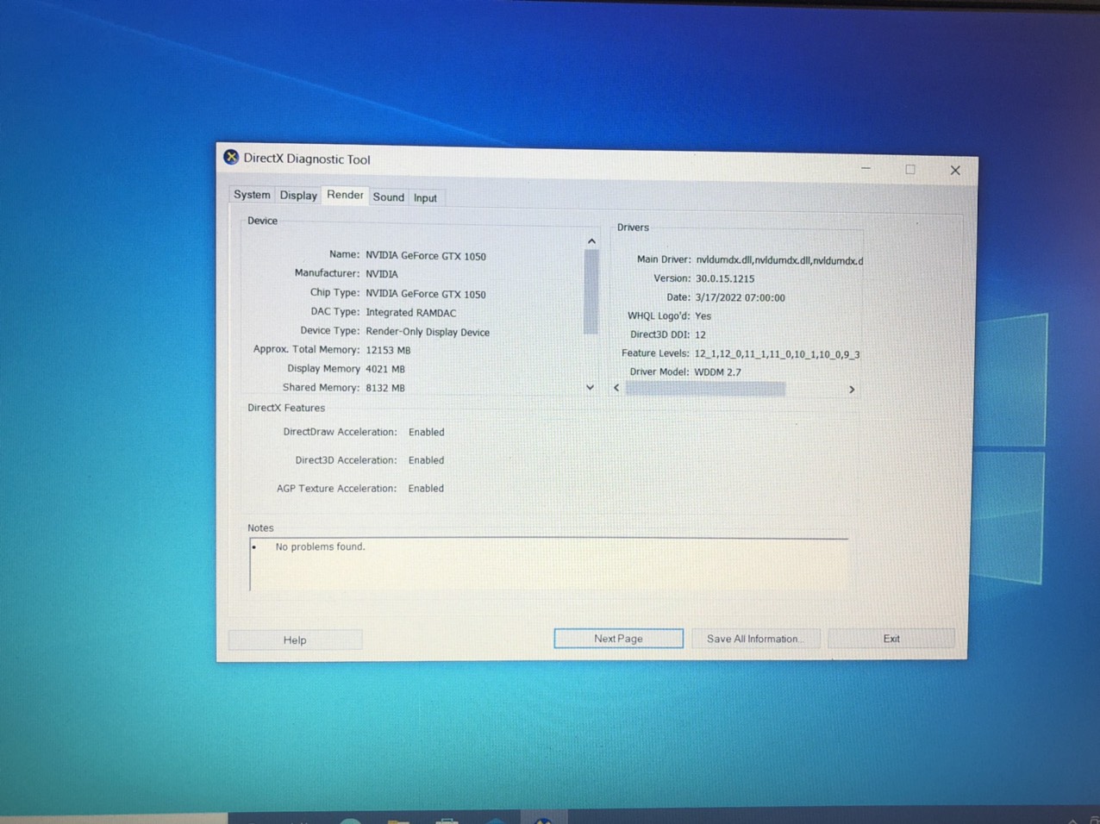Click the shared memory '8132 MB'

coord(385,388)
